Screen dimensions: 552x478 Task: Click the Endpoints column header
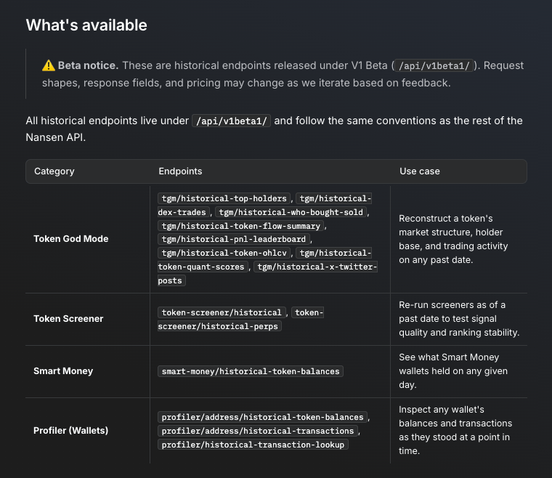coord(180,171)
